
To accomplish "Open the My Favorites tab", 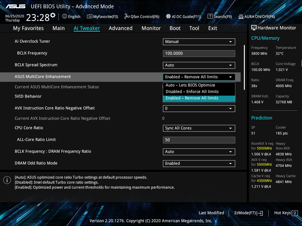I will click(28, 28).
